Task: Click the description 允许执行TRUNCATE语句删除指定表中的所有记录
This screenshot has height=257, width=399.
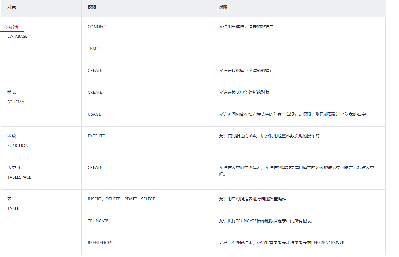Action: [266, 221]
